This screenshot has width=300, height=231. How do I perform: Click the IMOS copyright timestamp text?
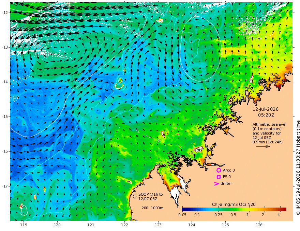click(298, 167)
